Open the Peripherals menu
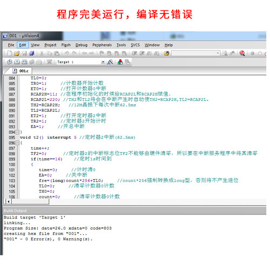 coord(102,45)
